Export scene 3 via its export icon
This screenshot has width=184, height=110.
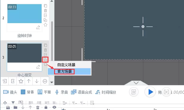[45, 55]
